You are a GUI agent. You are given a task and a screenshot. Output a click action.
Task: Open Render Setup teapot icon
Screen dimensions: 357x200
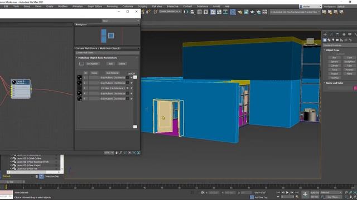(x=240, y=12)
